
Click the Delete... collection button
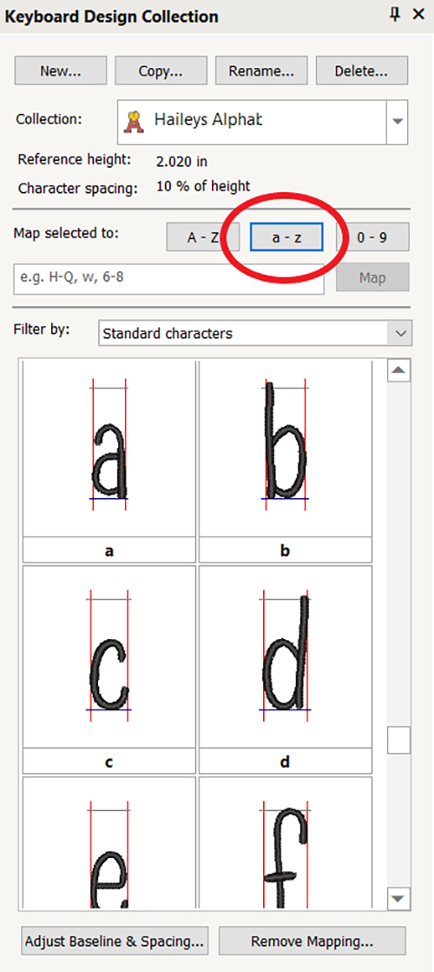[362, 70]
